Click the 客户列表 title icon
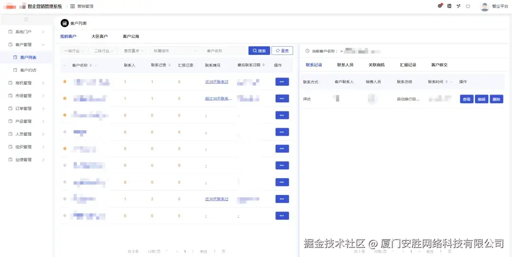The width and height of the screenshot is (512, 257). (x=64, y=23)
